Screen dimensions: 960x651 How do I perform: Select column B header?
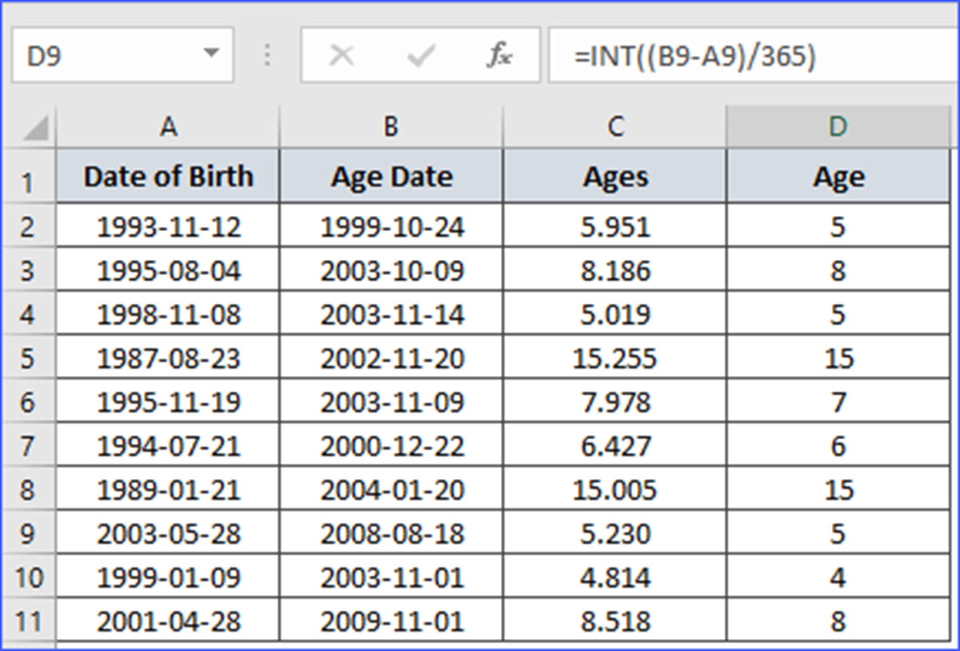(x=391, y=127)
